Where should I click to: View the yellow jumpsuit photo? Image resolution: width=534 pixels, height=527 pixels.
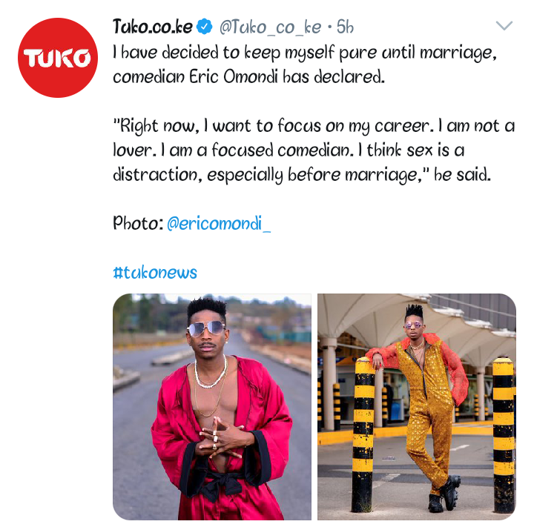click(x=417, y=407)
